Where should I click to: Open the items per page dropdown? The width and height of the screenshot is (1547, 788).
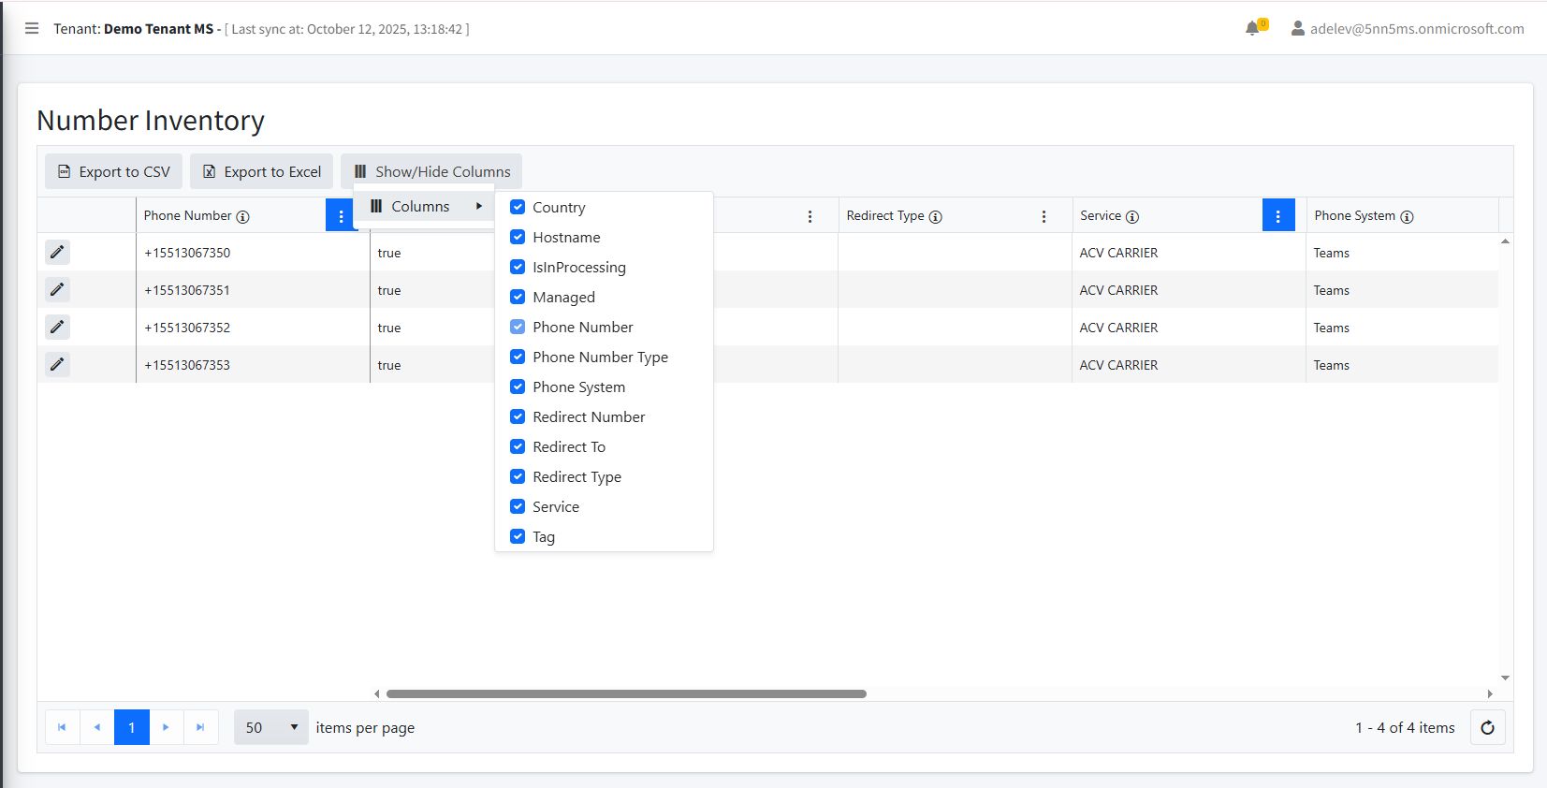[270, 727]
